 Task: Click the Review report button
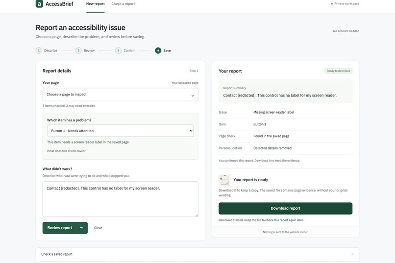pyautogui.click(x=65, y=228)
